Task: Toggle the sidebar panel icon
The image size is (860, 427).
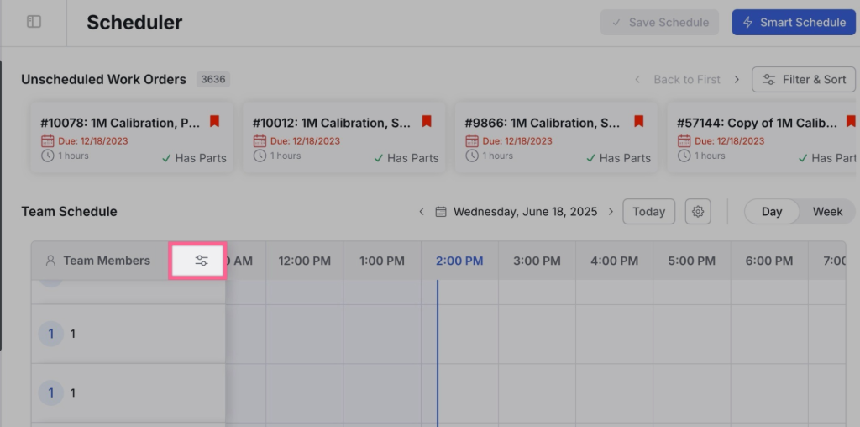Action: coord(34,22)
